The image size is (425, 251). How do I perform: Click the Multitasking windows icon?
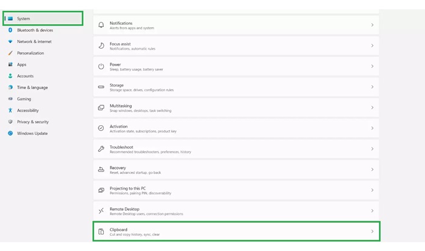pos(101,108)
